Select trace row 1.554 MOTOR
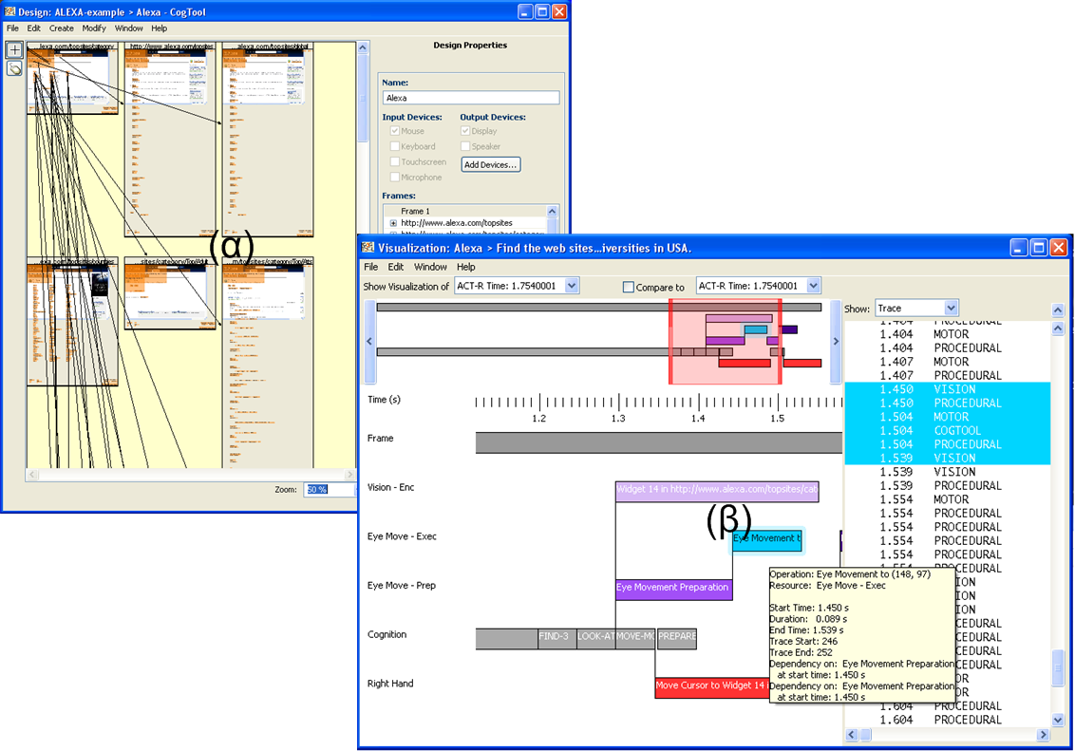 coord(948,499)
